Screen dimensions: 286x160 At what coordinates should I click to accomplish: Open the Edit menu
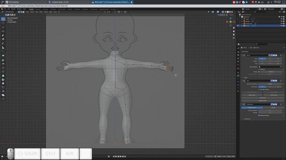click(8, 9)
